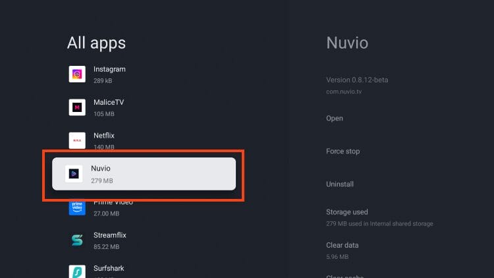Open the Instagram app entry
This screenshot has width=494, height=278.
point(144,74)
